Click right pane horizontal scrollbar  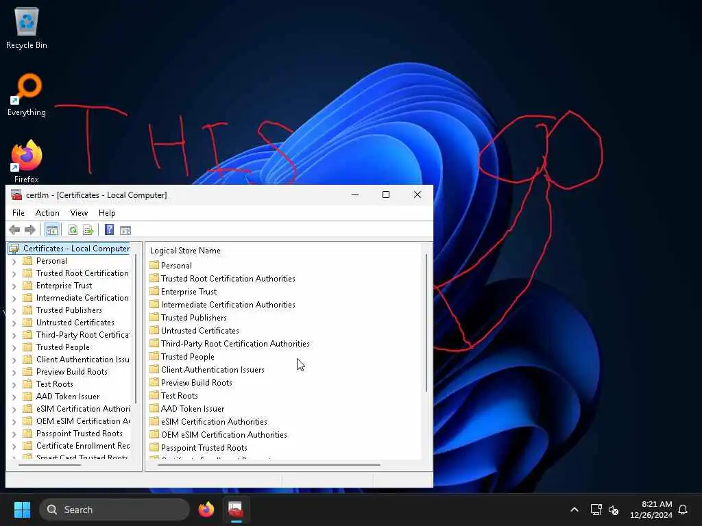click(x=269, y=465)
